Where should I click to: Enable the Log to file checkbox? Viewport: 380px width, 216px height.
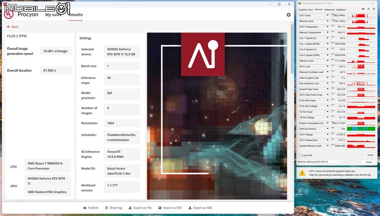click(x=300, y=155)
